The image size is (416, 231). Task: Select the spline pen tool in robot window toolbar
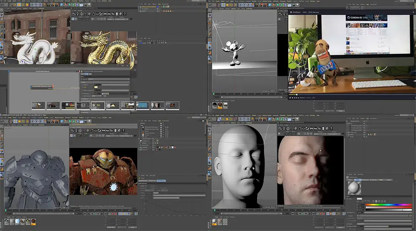coord(66,121)
